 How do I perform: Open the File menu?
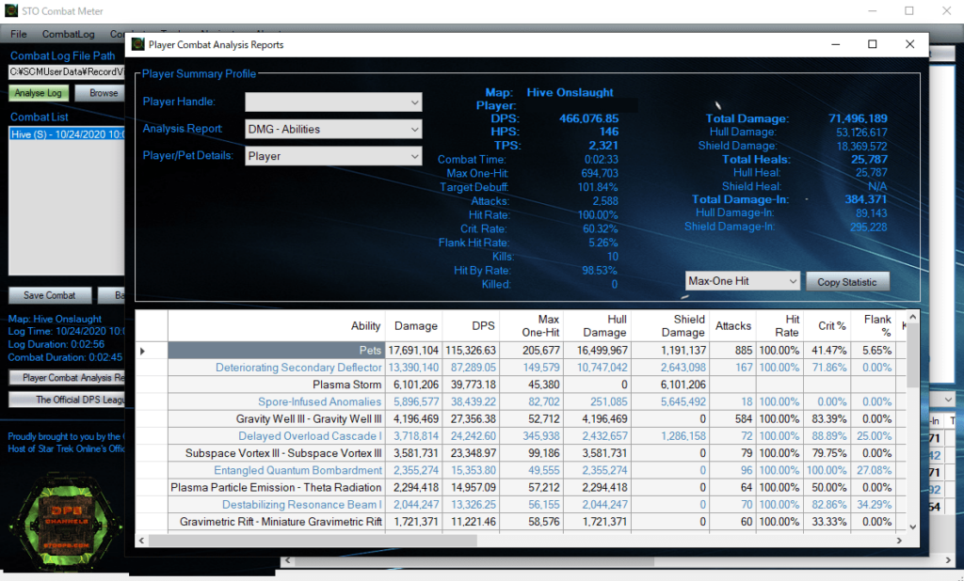point(19,34)
